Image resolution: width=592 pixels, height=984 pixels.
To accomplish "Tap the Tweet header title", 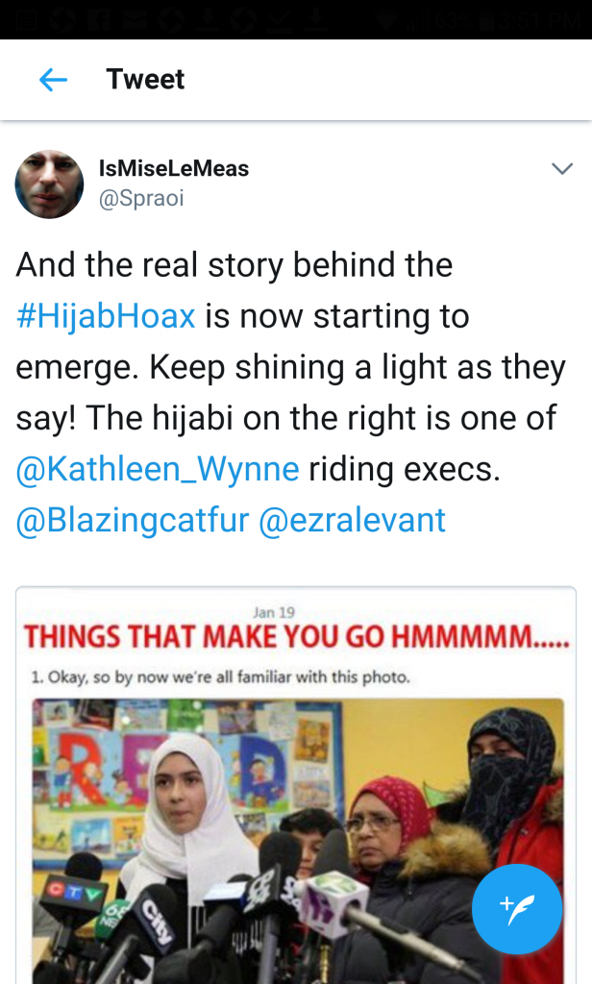I will pyautogui.click(x=145, y=80).
